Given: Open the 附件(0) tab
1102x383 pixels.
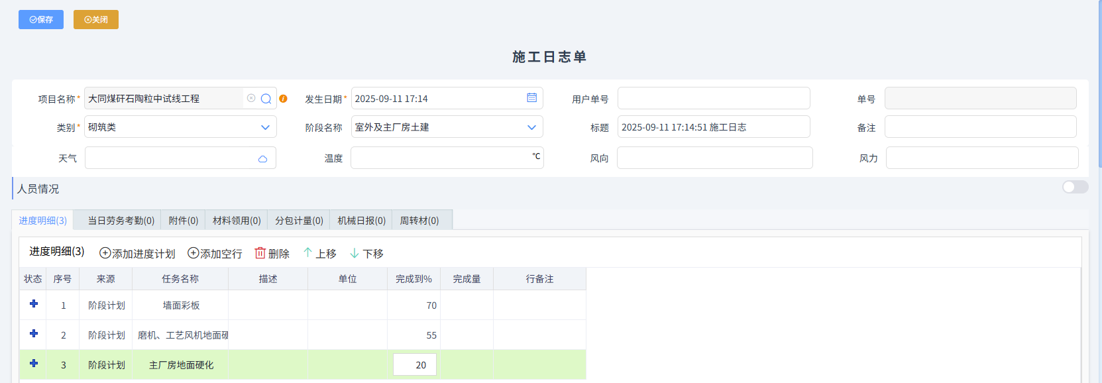Looking at the screenshot, I should pyautogui.click(x=184, y=221).
